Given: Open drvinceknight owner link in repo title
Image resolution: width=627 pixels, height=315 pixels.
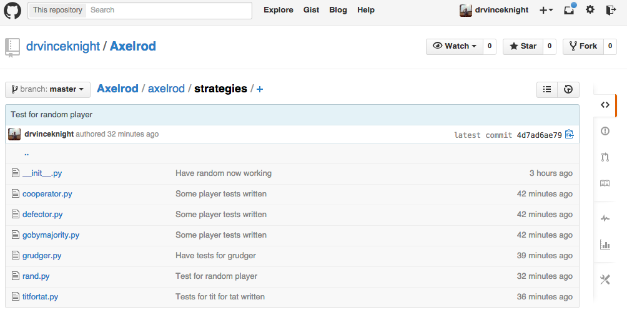Looking at the screenshot, I should coord(63,46).
